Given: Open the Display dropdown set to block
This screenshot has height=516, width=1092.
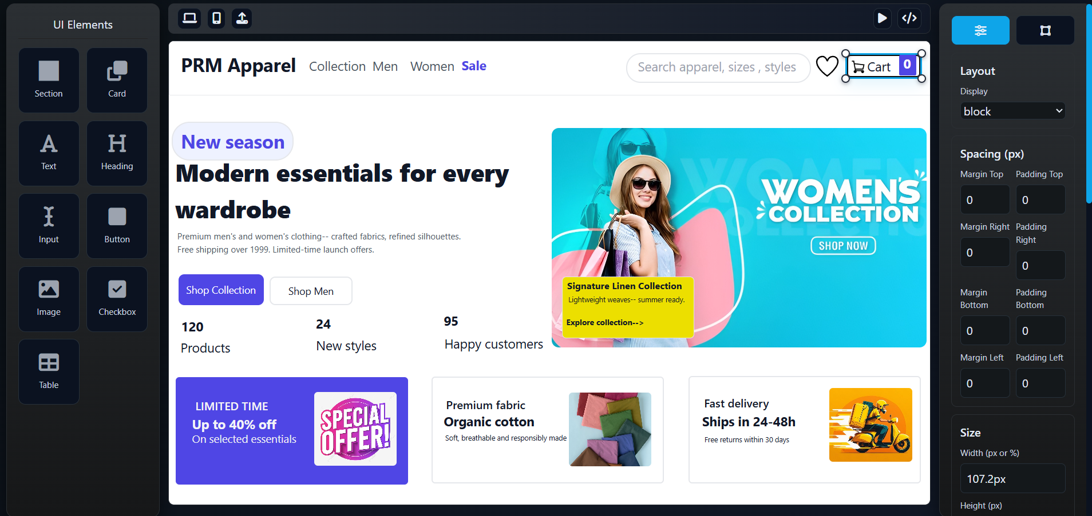Looking at the screenshot, I should pos(1012,111).
